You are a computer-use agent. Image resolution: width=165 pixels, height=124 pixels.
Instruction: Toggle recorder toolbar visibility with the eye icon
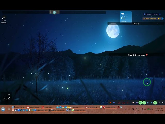point(162,103)
